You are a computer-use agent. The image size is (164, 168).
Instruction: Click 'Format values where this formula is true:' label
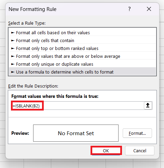55,96
